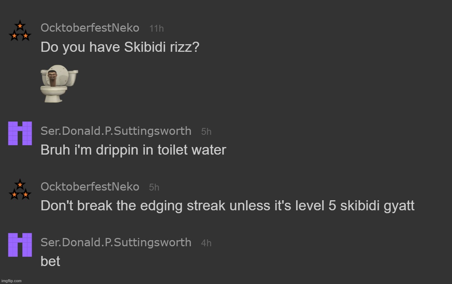The image size is (452, 284).
Task: Open the 5h timestamp next to Ser.Donald.P.Suttingsworth
Action: (x=206, y=132)
